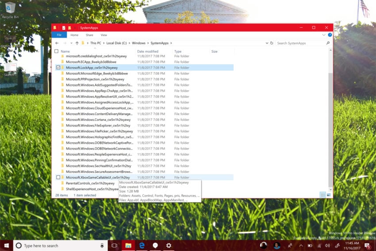Toggle the select-all checkbox in header
Screen dimensions: 376x251
(56, 51)
